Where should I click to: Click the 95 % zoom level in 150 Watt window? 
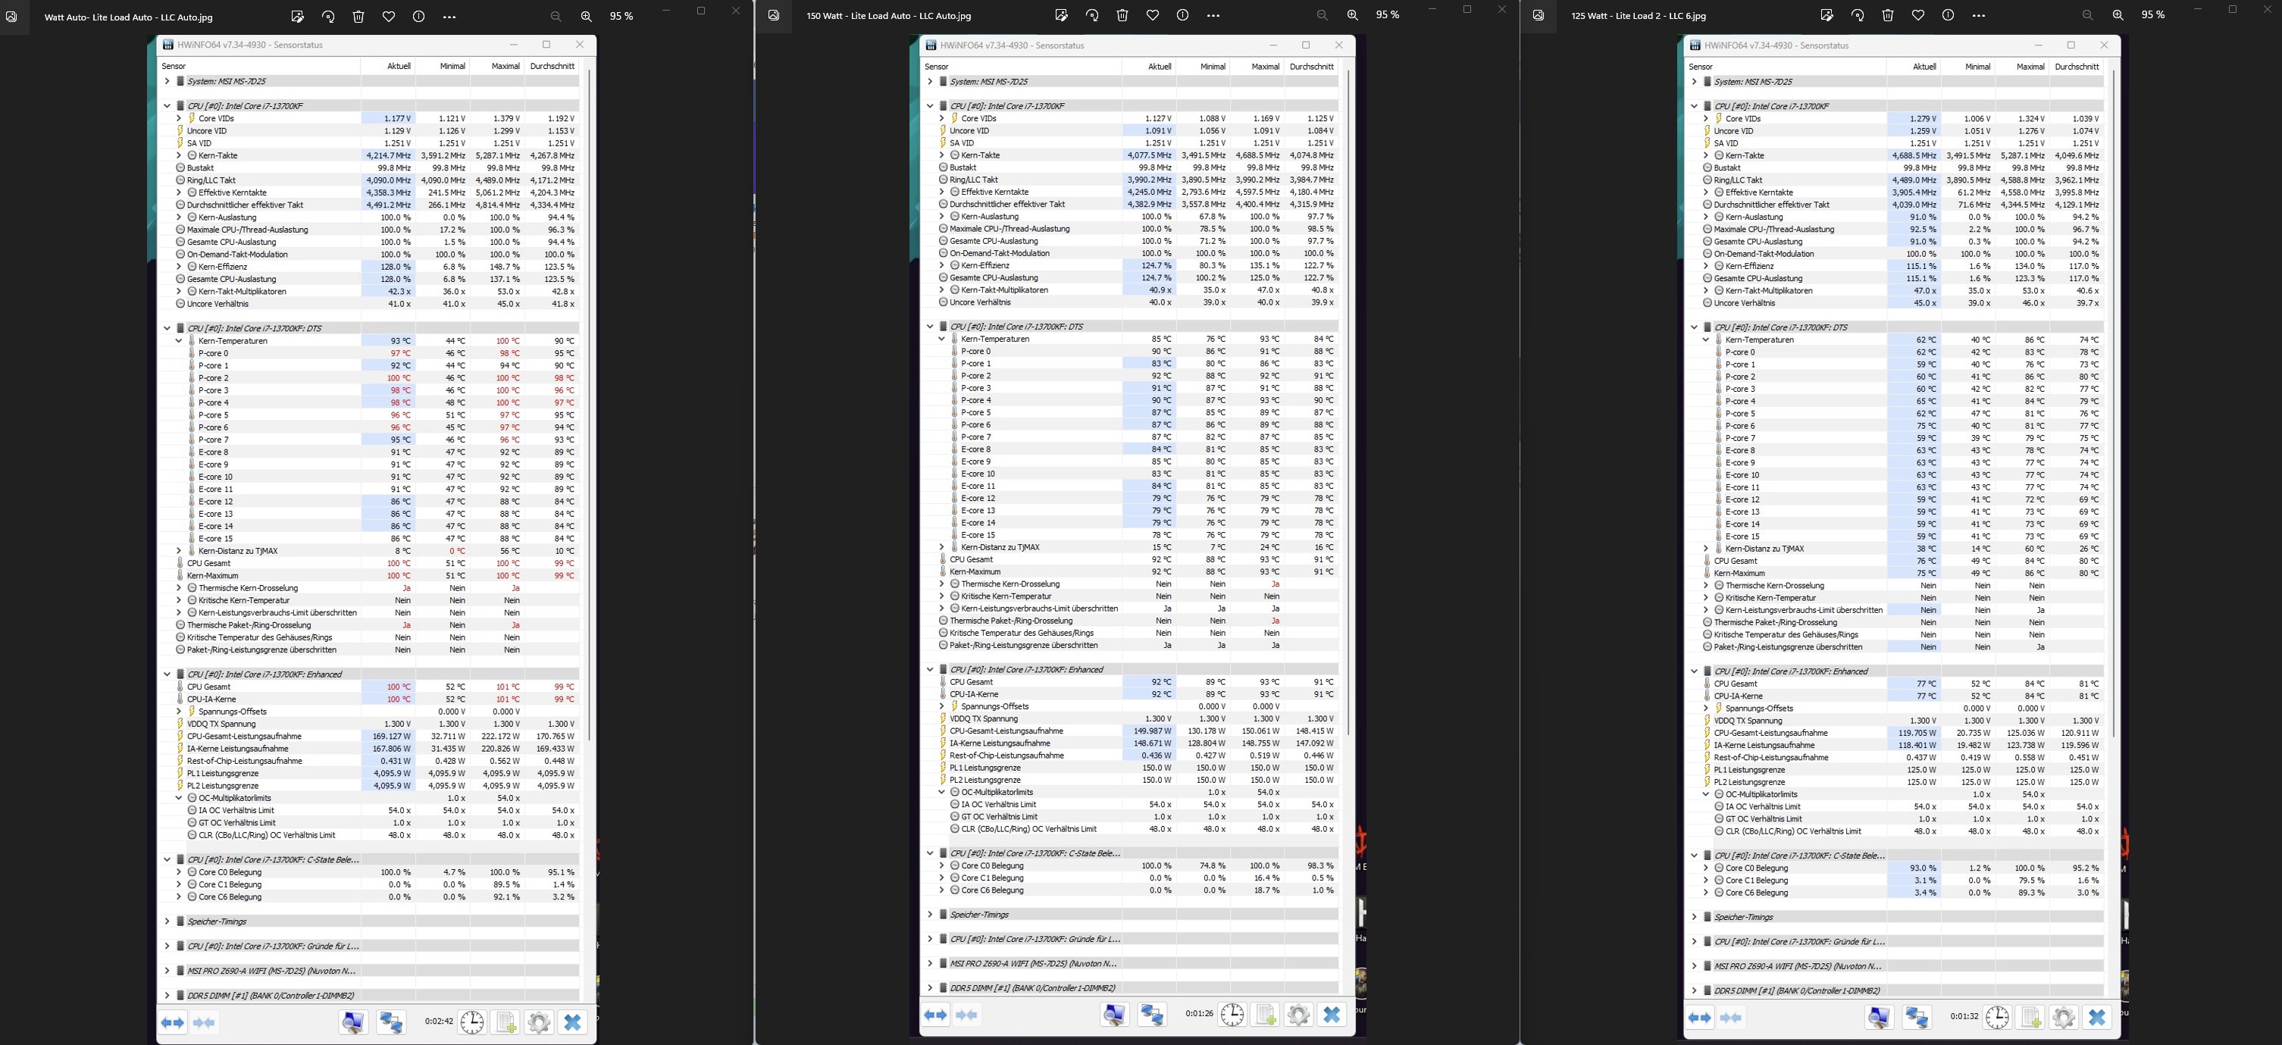coord(1387,15)
